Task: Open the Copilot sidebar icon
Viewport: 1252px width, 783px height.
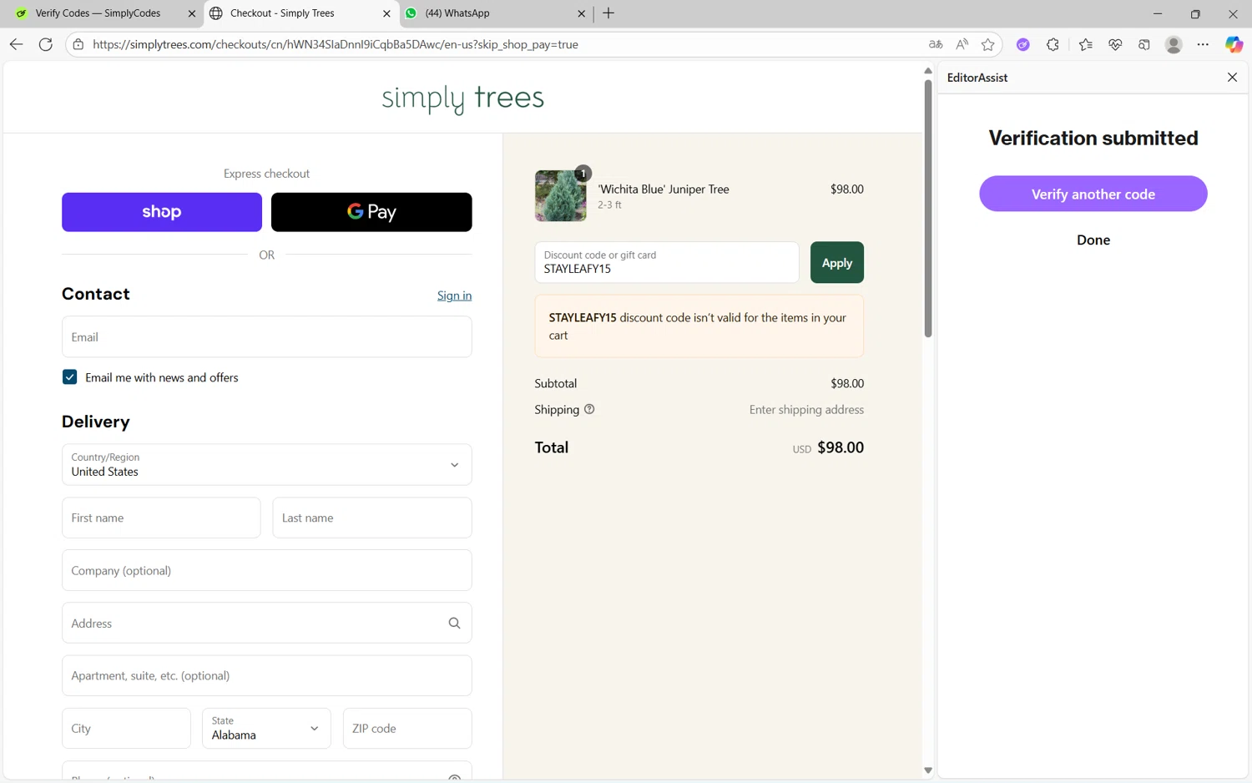Action: pos(1234,44)
